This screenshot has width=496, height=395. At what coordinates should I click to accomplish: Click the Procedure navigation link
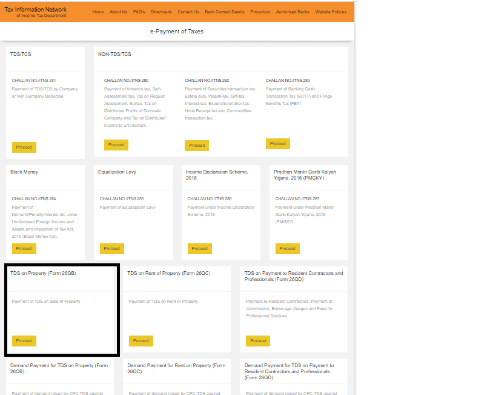[260, 12]
